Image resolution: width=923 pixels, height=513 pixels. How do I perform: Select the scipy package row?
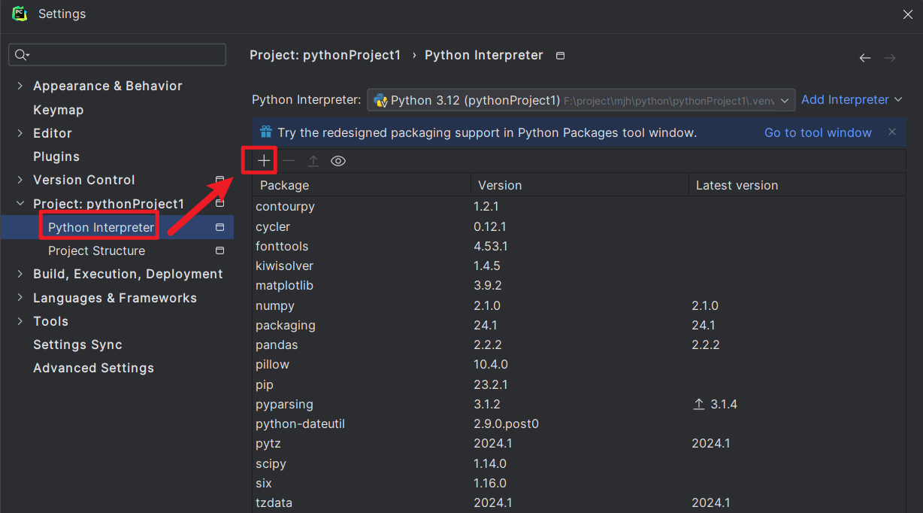[x=579, y=463]
